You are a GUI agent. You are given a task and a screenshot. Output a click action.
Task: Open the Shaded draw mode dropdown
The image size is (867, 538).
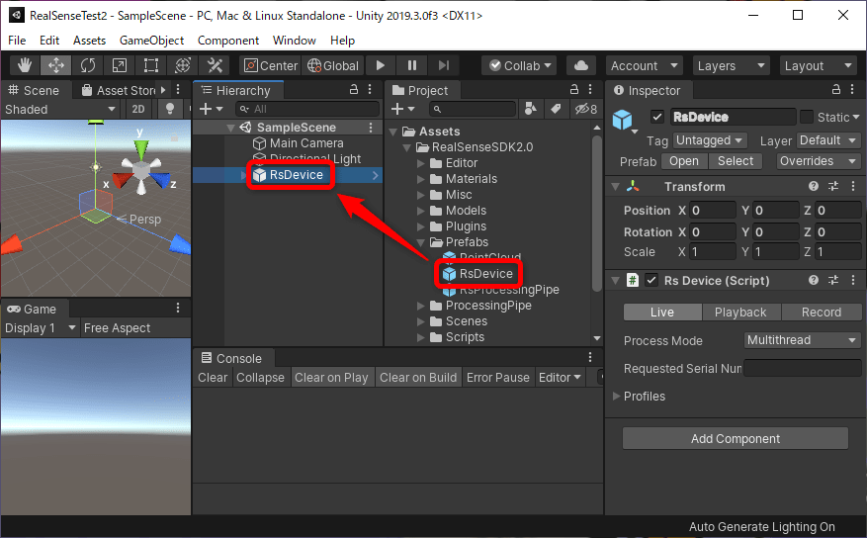(x=59, y=109)
